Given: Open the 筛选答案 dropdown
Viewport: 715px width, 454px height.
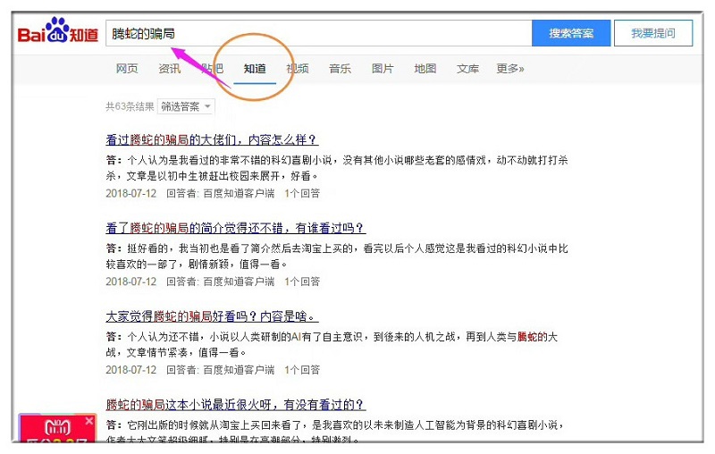Looking at the screenshot, I should point(186,106).
